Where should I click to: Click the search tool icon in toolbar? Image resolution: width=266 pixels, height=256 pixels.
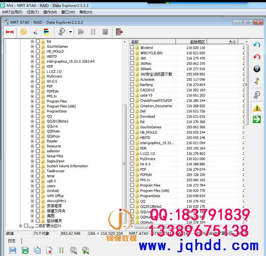click(62, 32)
